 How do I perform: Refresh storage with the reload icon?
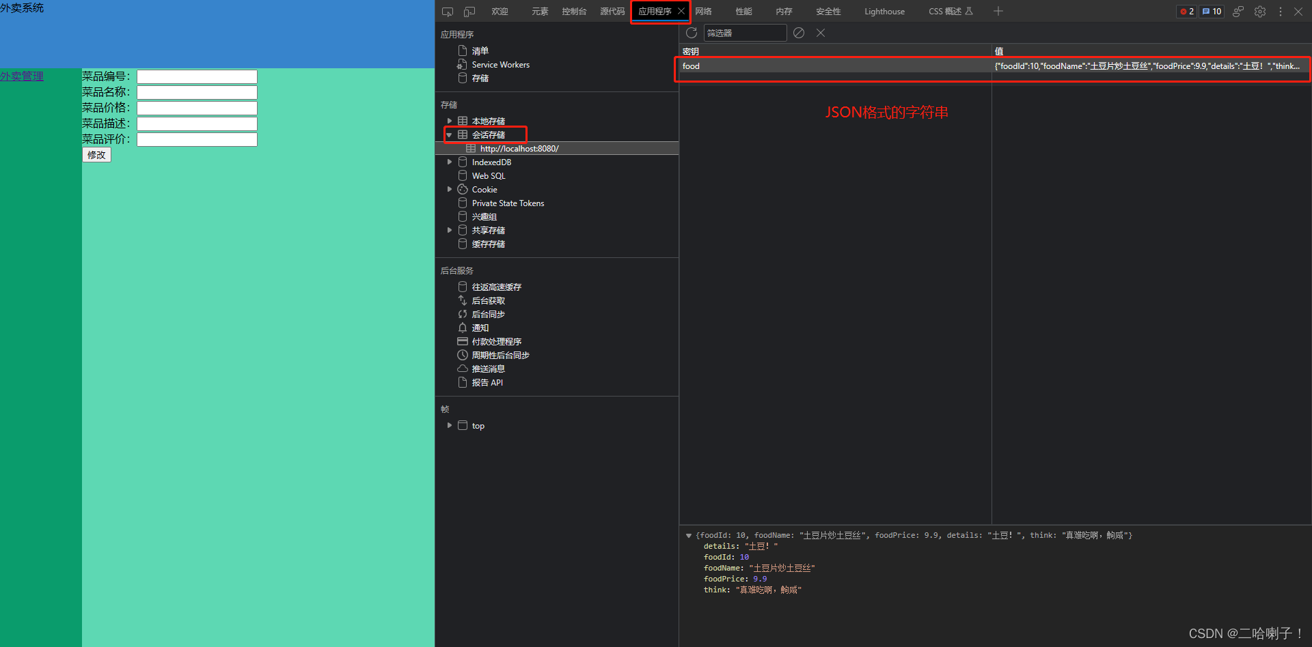click(x=692, y=33)
